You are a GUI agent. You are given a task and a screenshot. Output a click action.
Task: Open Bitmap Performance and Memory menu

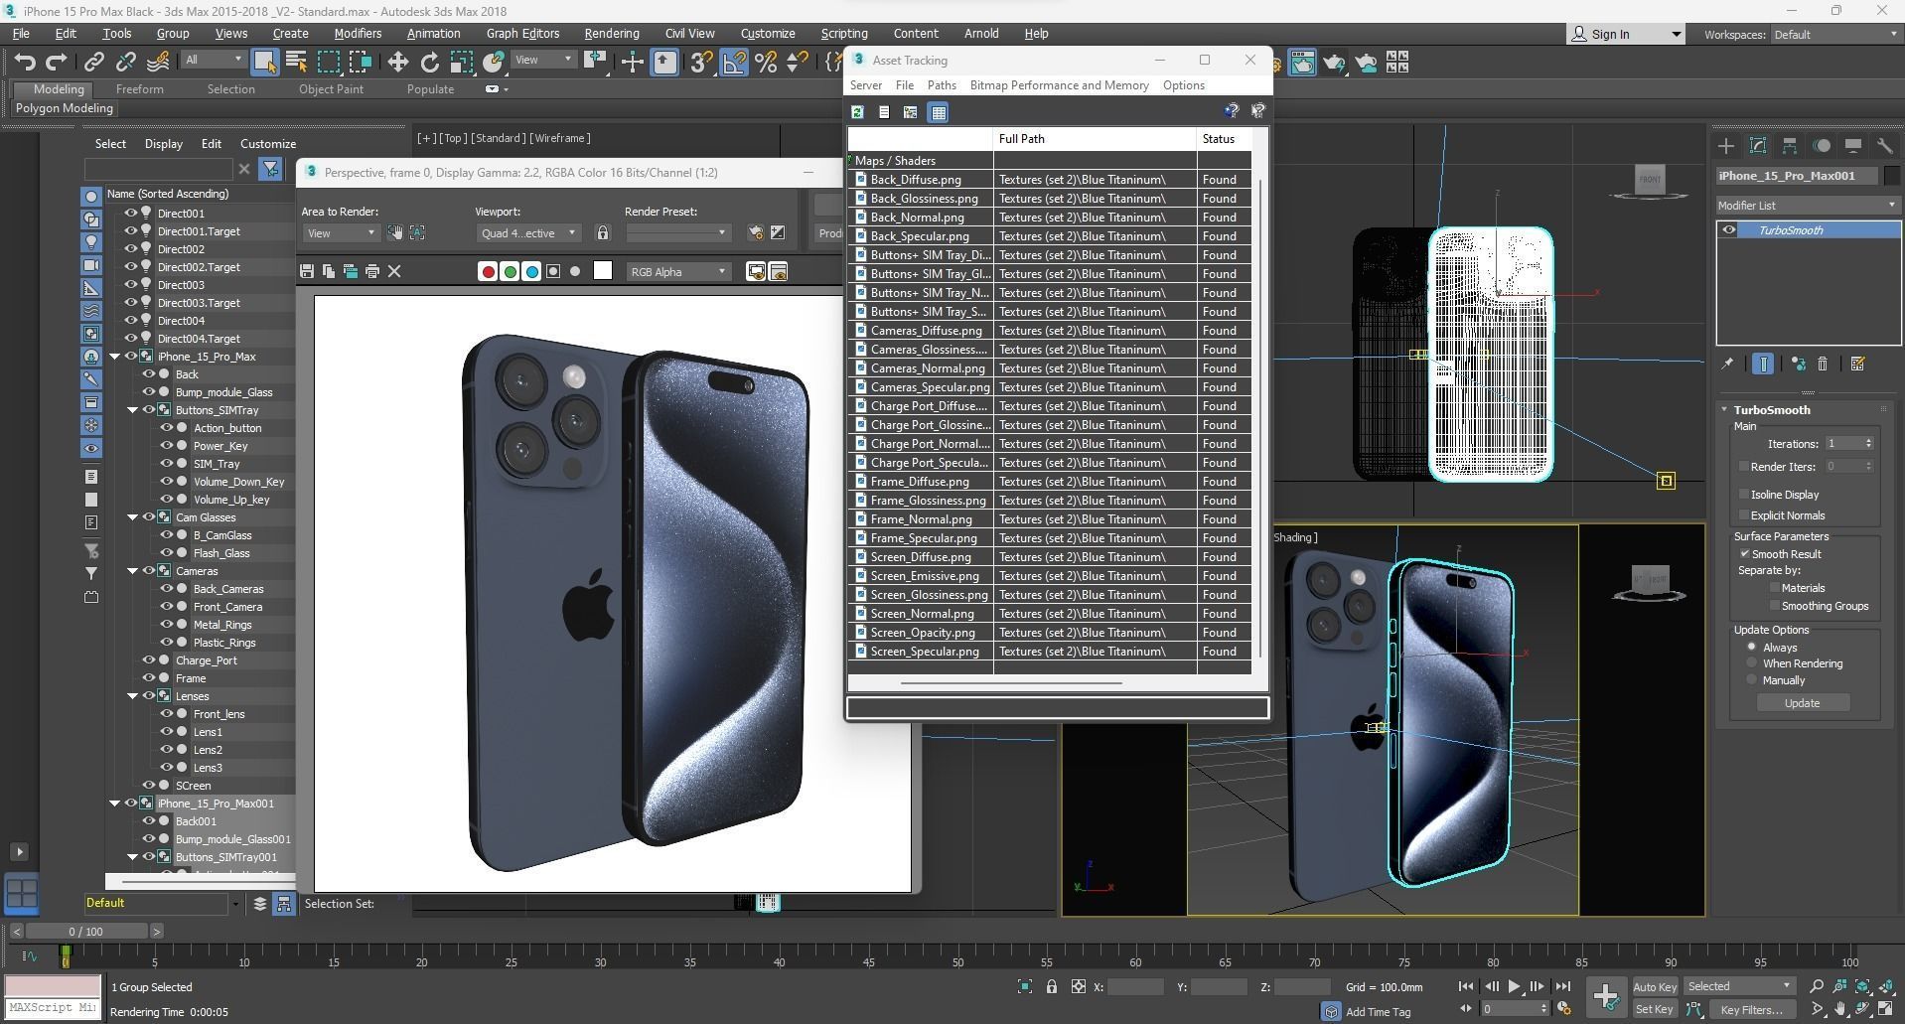(x=1059, y=85)
